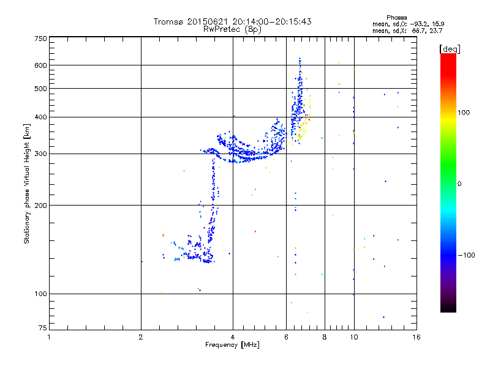Click the y-axis tick label "500"
490x367 pixels.
pyautogui.click(x=40, y=89)
